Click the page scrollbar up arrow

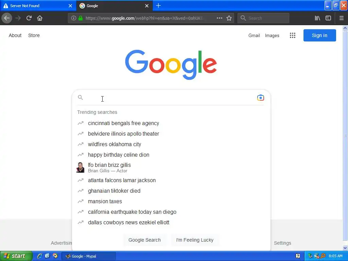(345, 28)
